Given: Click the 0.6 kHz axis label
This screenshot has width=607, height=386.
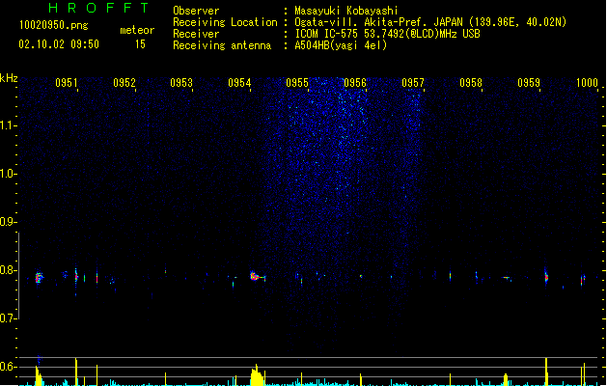Looking at the screenshot, I should pos(7,367).
